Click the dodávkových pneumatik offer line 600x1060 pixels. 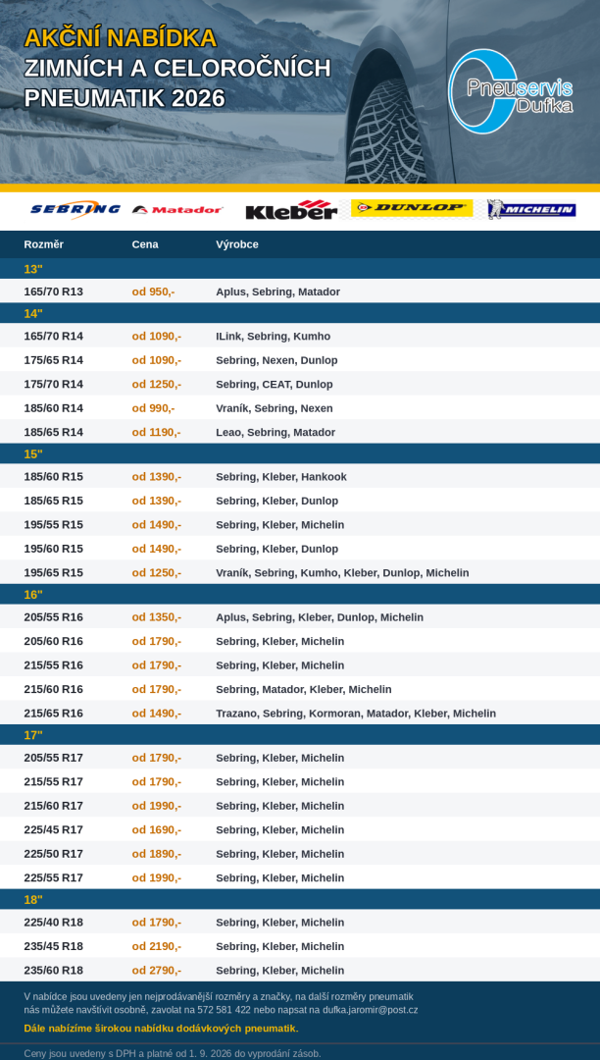pos(162,1029)
